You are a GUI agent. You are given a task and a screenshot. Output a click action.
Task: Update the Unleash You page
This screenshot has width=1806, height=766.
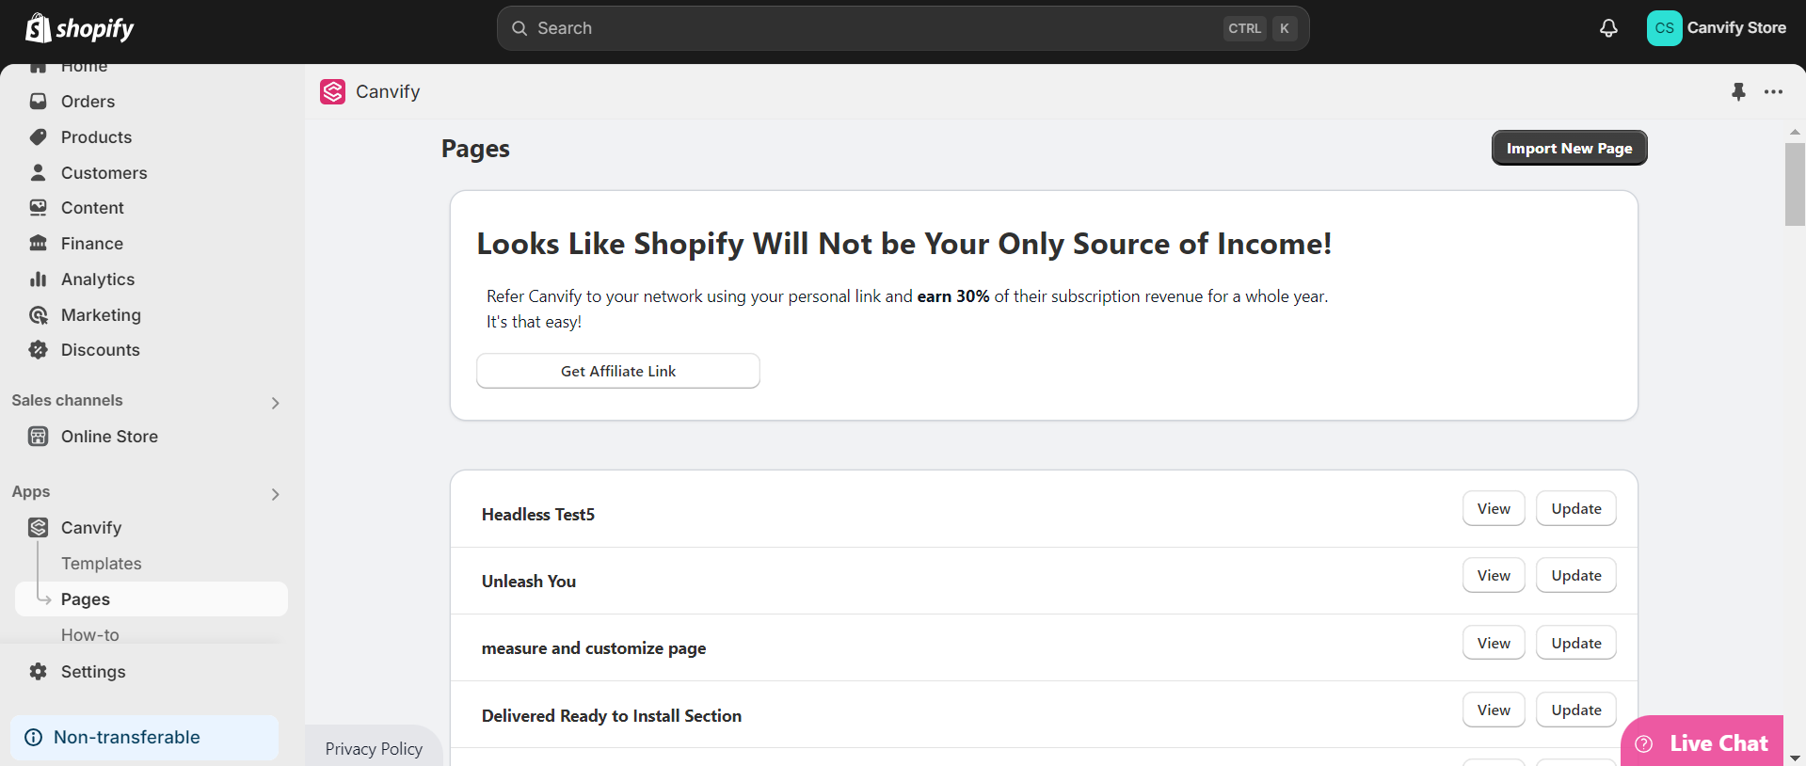[1576, 575]
